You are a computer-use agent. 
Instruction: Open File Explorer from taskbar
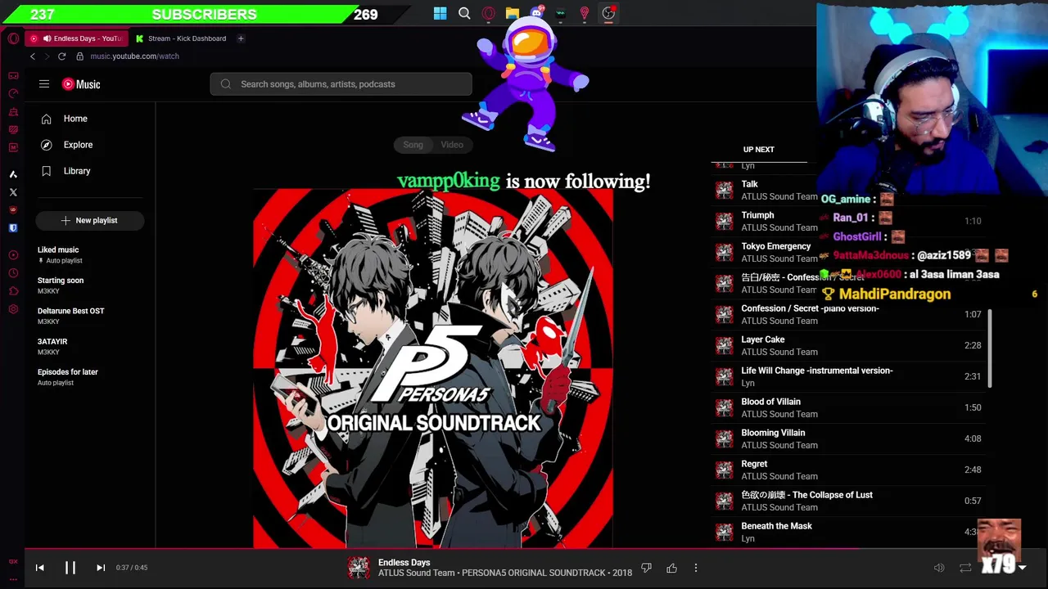512,13
